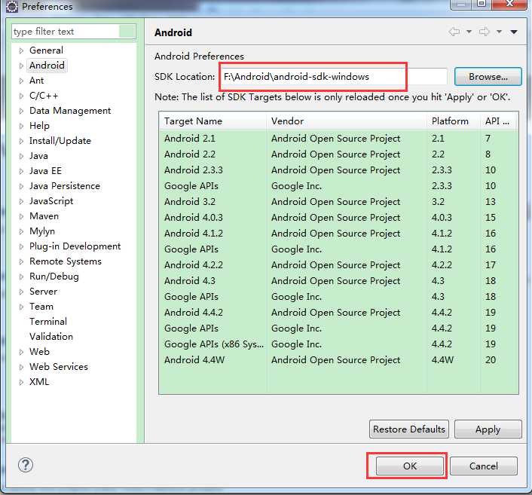532x495 pixels.
Task: Open Validation preferences page
Action: tap(51, 337)
